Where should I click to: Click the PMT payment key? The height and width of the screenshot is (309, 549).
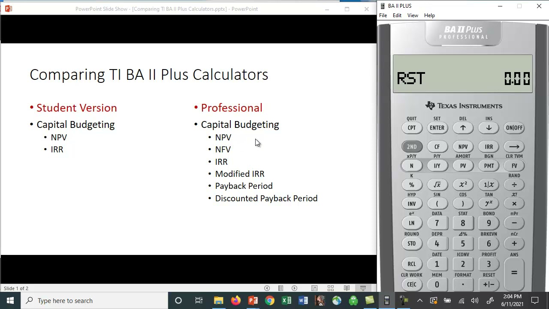point(489,166)
